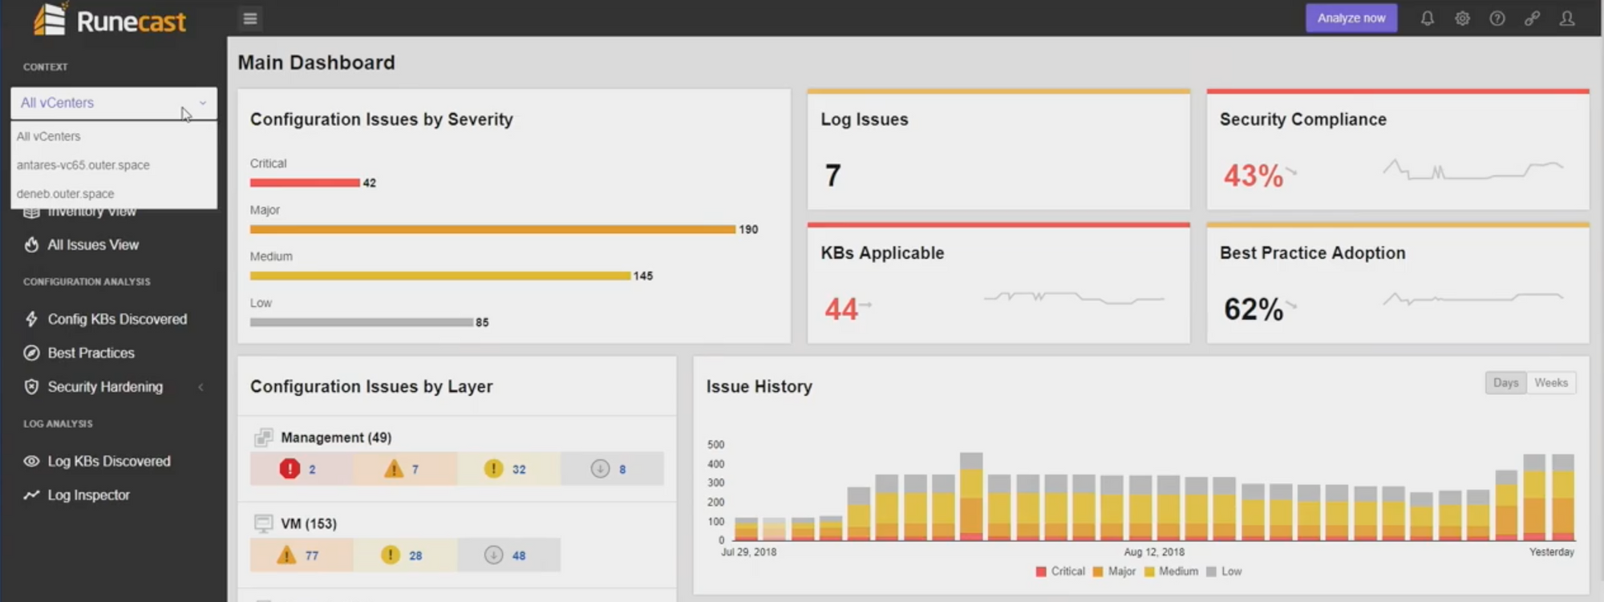Screen dimensions: 1604x602
Task: Click the Runecast logo
Action: pos(110,20)
